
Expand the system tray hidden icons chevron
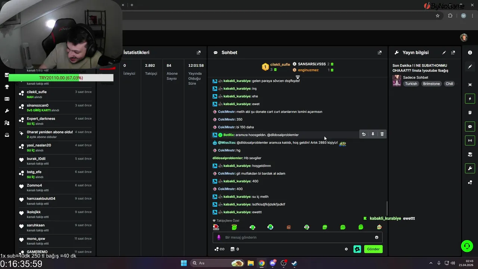click(x=431, y=263)
